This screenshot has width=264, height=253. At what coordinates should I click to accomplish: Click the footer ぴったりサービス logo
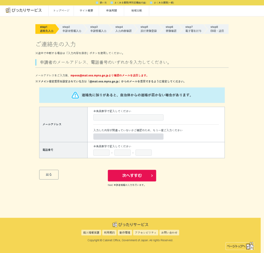pyautogui.click(x=130, y=225)
